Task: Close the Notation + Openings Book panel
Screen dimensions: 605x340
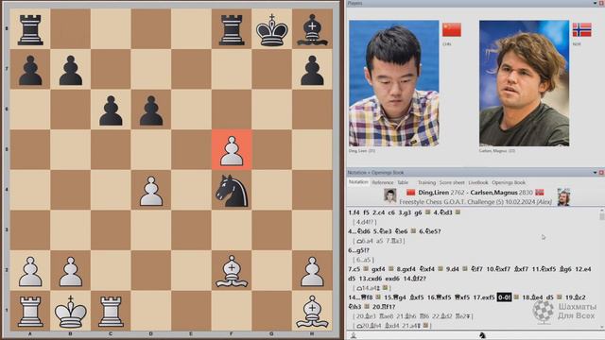Action: tap(601, 172)
